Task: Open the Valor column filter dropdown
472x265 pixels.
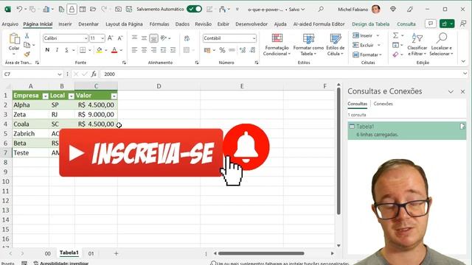Action: tap(114, 96)
